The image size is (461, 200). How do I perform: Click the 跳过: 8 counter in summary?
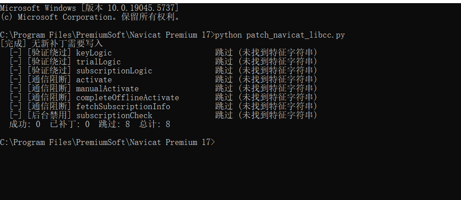pyautogui.click(x=114, y=124)
